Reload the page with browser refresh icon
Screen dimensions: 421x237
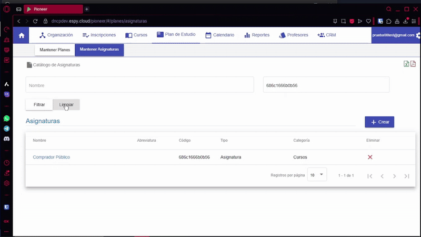point(36,21)
